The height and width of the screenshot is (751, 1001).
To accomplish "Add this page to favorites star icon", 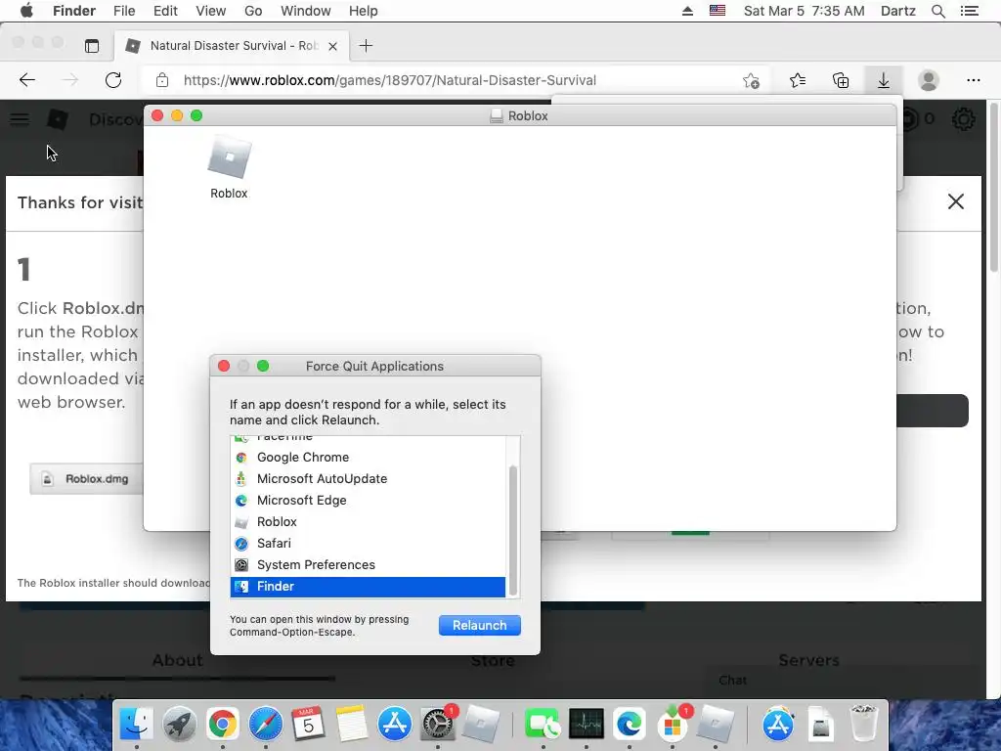I will [751, 80].
